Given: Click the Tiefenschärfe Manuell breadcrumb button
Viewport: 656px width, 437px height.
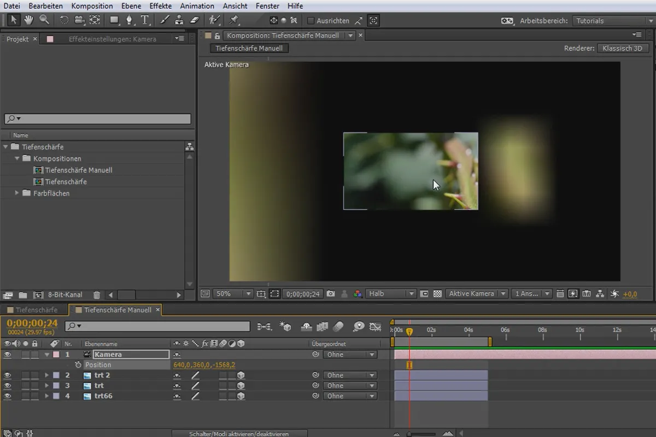Looking at the screenshot, I should (x=249, y=48).
